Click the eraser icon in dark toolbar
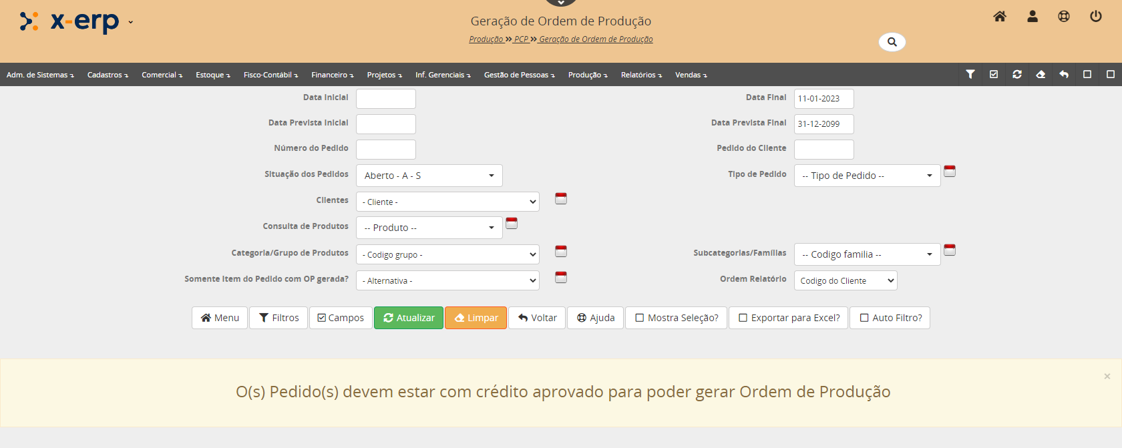Viewport: 1122px width, 448px height. [x=1041, y=75]
